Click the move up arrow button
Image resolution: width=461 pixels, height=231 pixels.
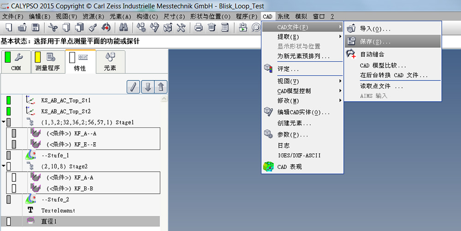pos(161,87)
